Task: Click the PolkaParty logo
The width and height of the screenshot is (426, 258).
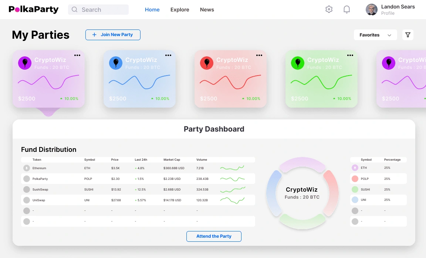Action: [x=33, y=10]
